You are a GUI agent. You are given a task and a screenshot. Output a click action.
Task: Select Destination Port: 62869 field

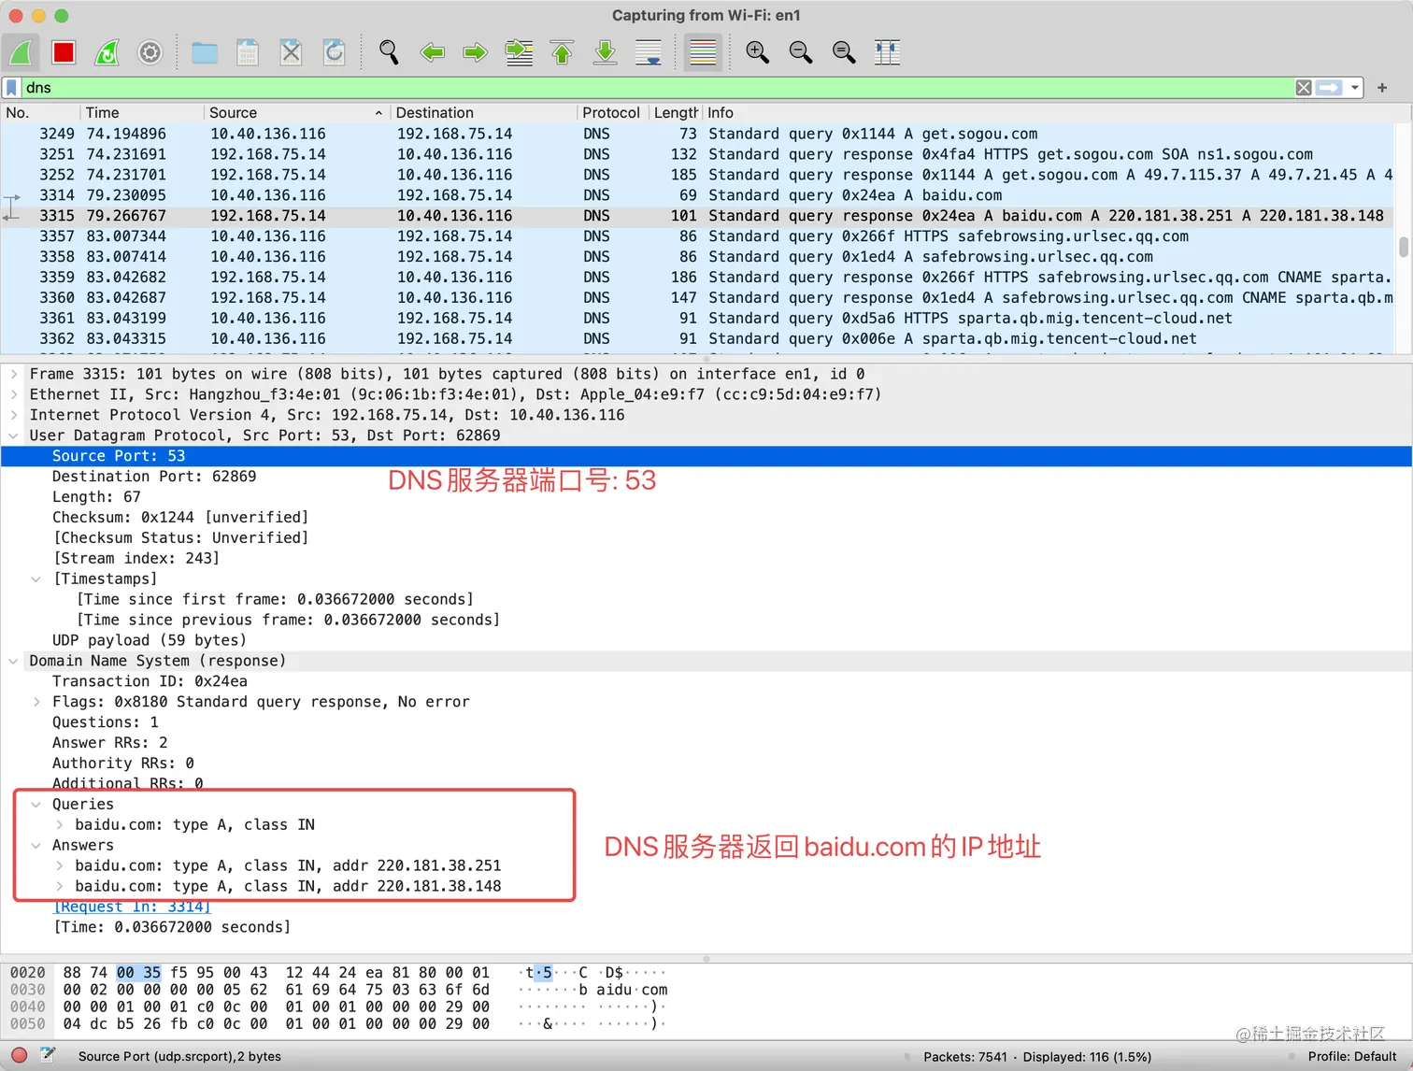(154, 477)
